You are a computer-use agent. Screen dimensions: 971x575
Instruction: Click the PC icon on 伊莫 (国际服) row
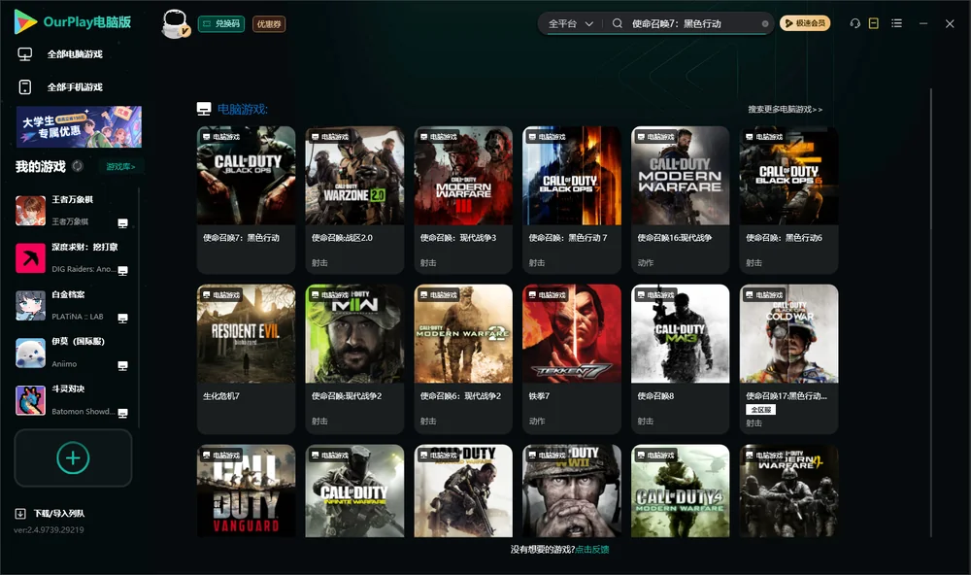point(122,366)
